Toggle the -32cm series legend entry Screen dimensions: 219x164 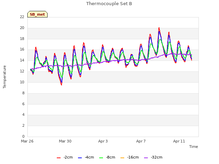153,157
